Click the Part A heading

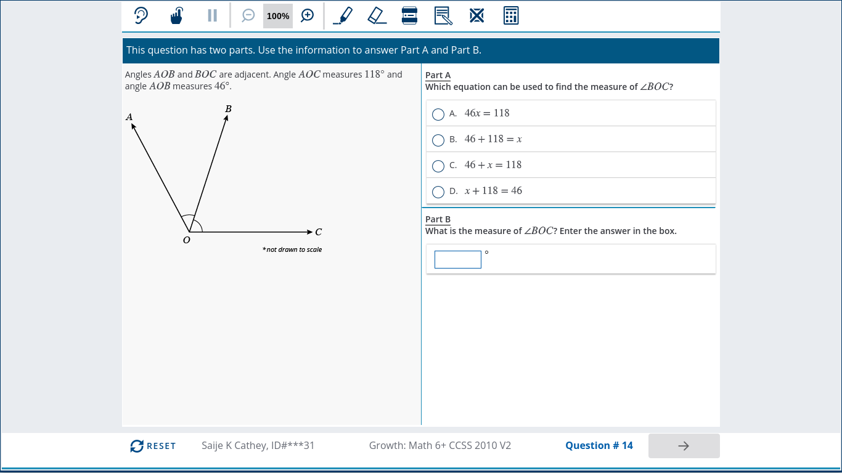click(x=438, y=75)
